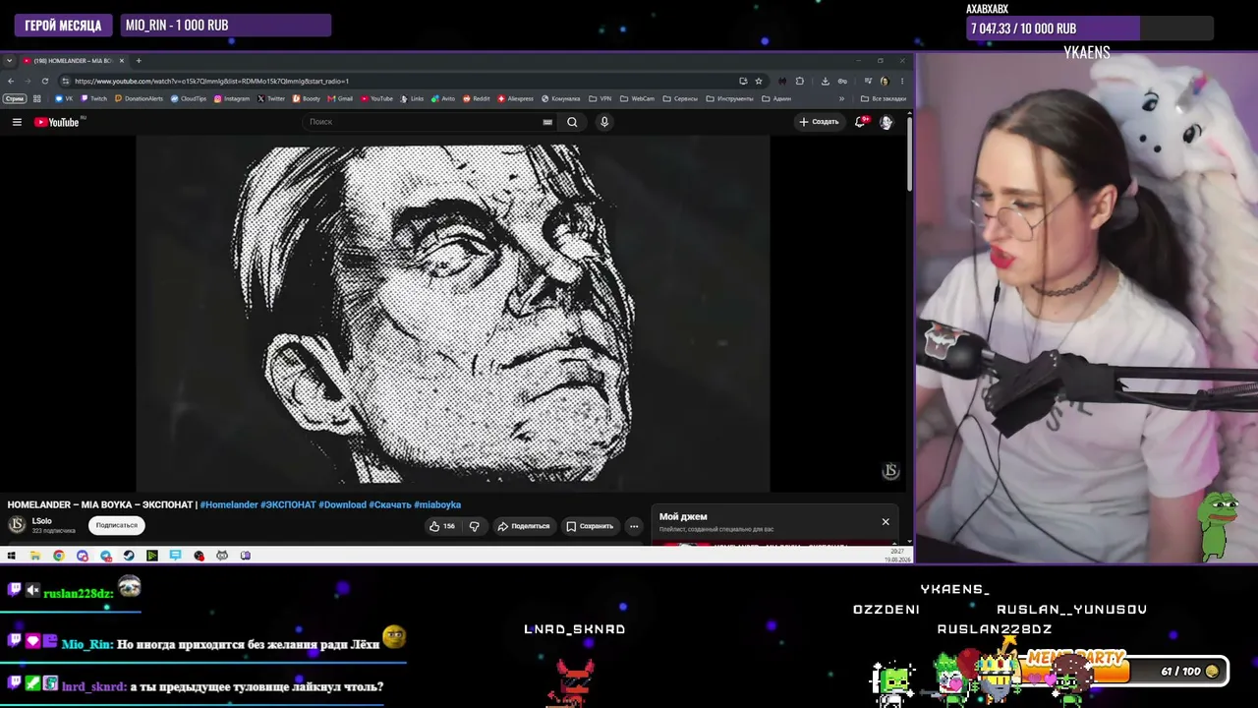Click the Homelander video player area

tap(453, 313)
